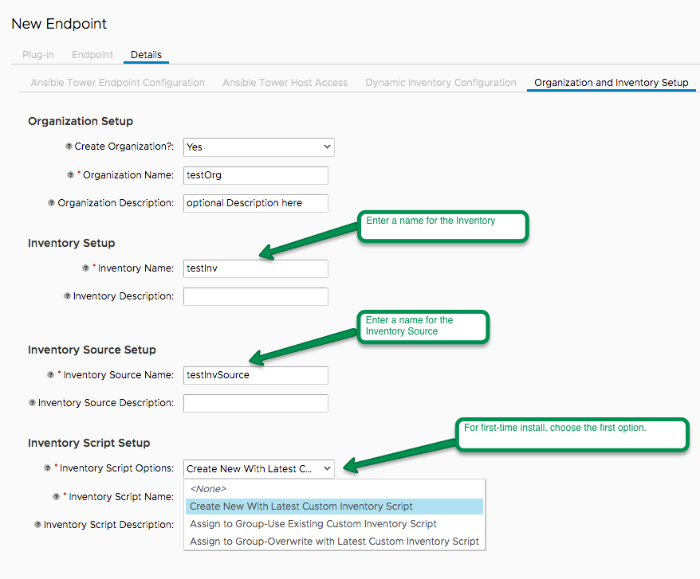The image size is (700, 579).
Task: Click help icon beside Inventory Name
Action: (x=86, y=268)
